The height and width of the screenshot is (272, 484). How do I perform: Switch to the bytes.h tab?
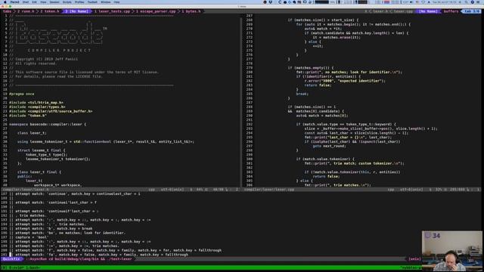coord(191,11)
